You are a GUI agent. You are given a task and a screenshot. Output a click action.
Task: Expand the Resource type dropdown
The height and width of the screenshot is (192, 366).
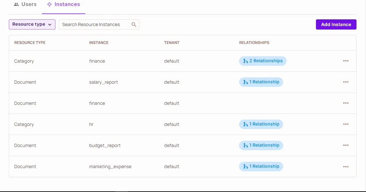pos(32,24)
